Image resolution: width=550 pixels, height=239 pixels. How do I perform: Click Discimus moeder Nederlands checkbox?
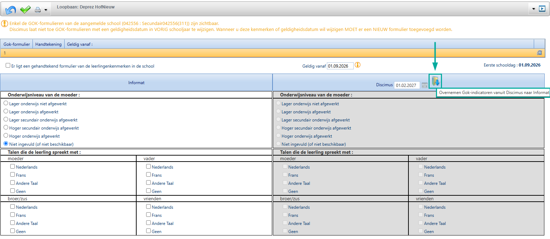285,166
